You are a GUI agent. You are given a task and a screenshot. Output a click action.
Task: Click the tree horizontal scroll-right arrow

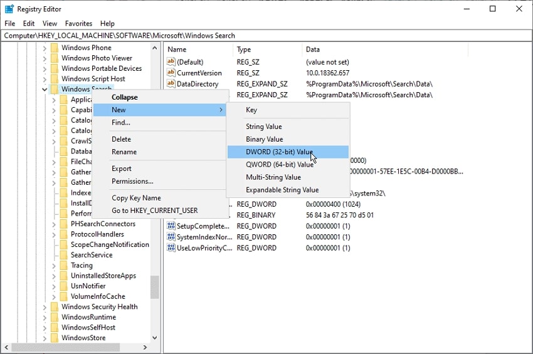[145, 347]
